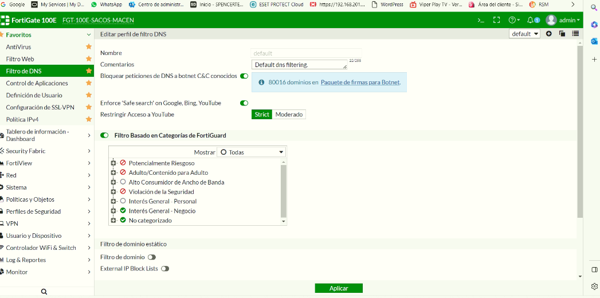Click the star next to Filtro Web
600x298 pixels.
[x=89, y=59]
